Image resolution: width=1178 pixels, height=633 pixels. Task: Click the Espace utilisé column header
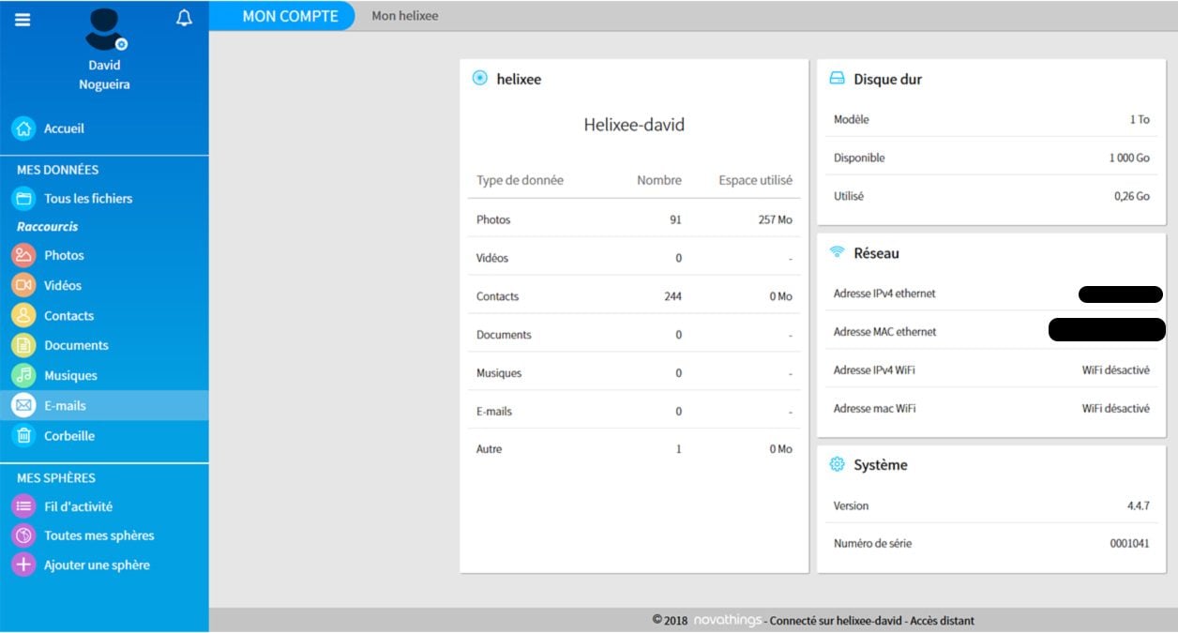(x=755, y=180)
